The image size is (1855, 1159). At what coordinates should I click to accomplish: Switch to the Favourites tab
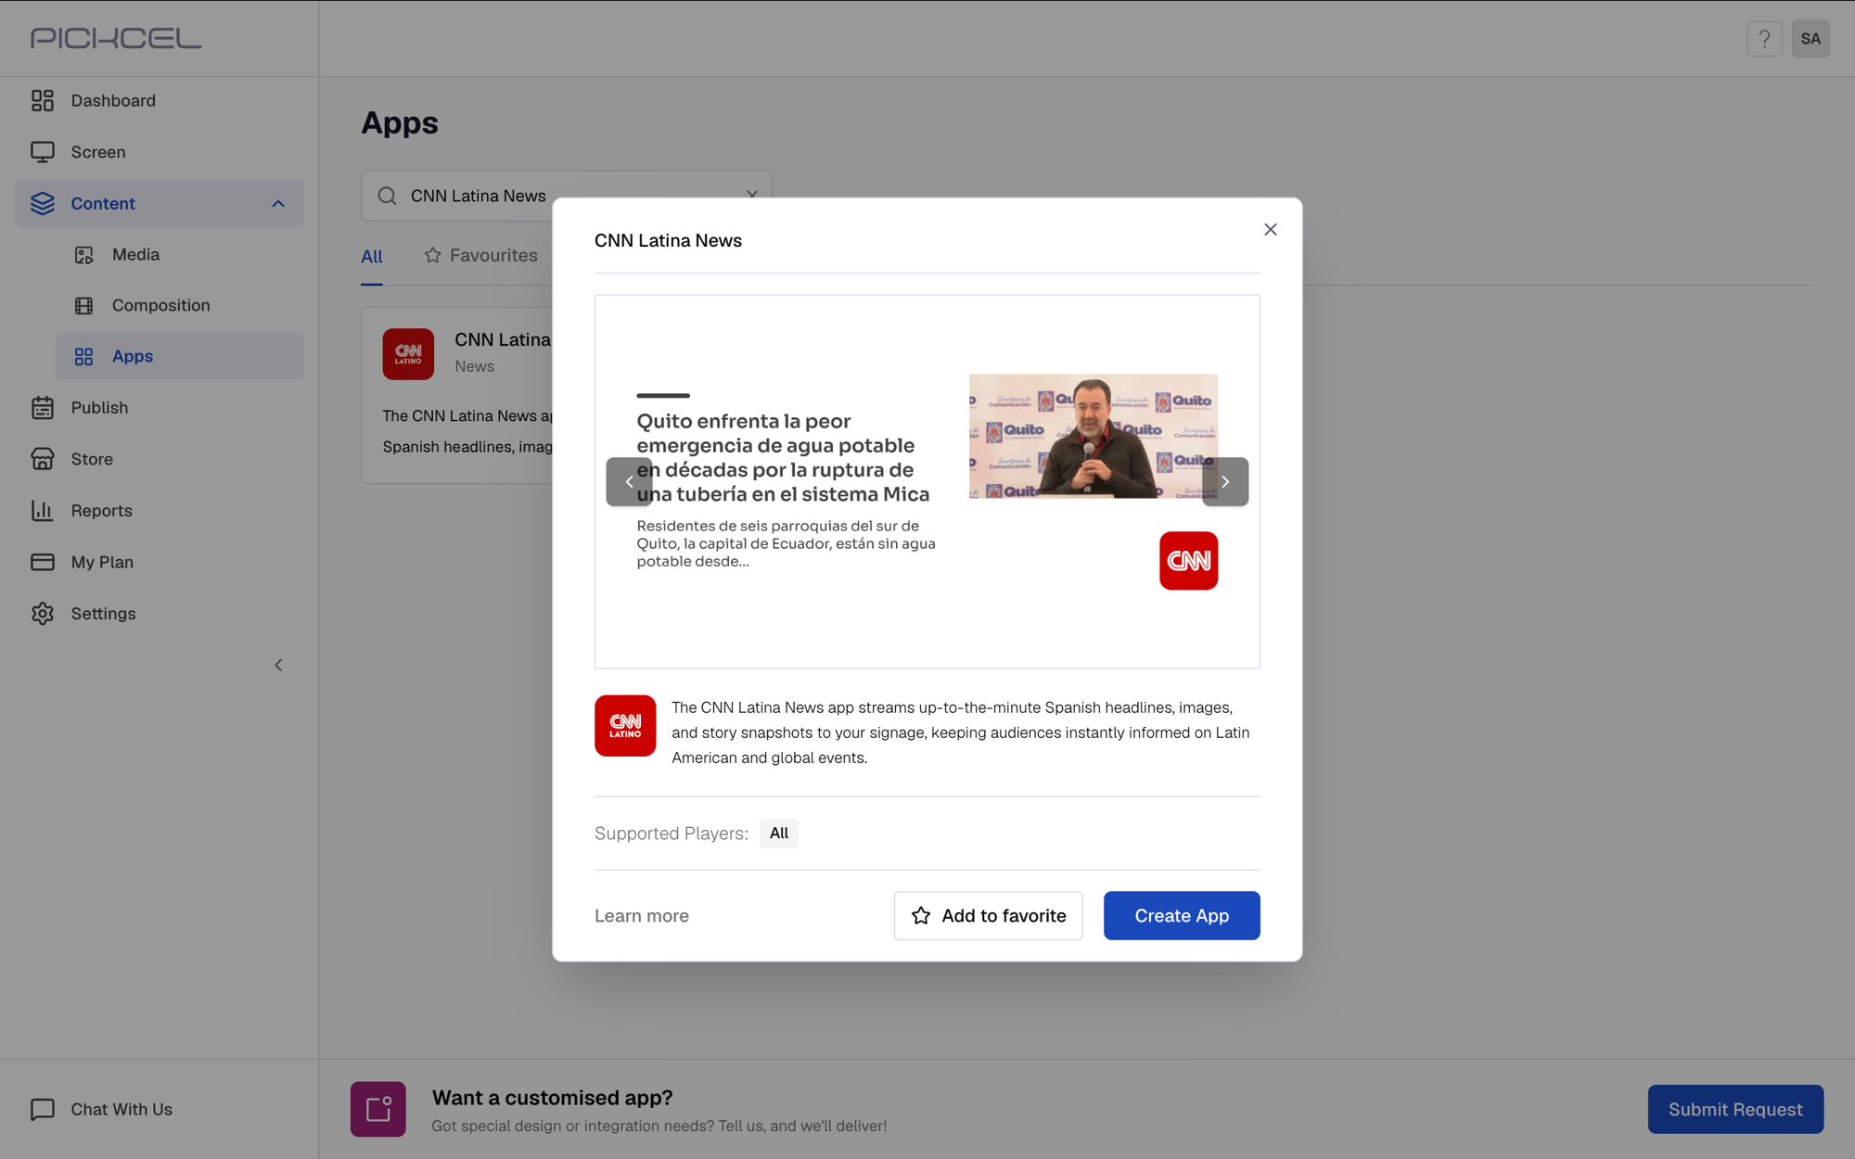tap(480, 255)
